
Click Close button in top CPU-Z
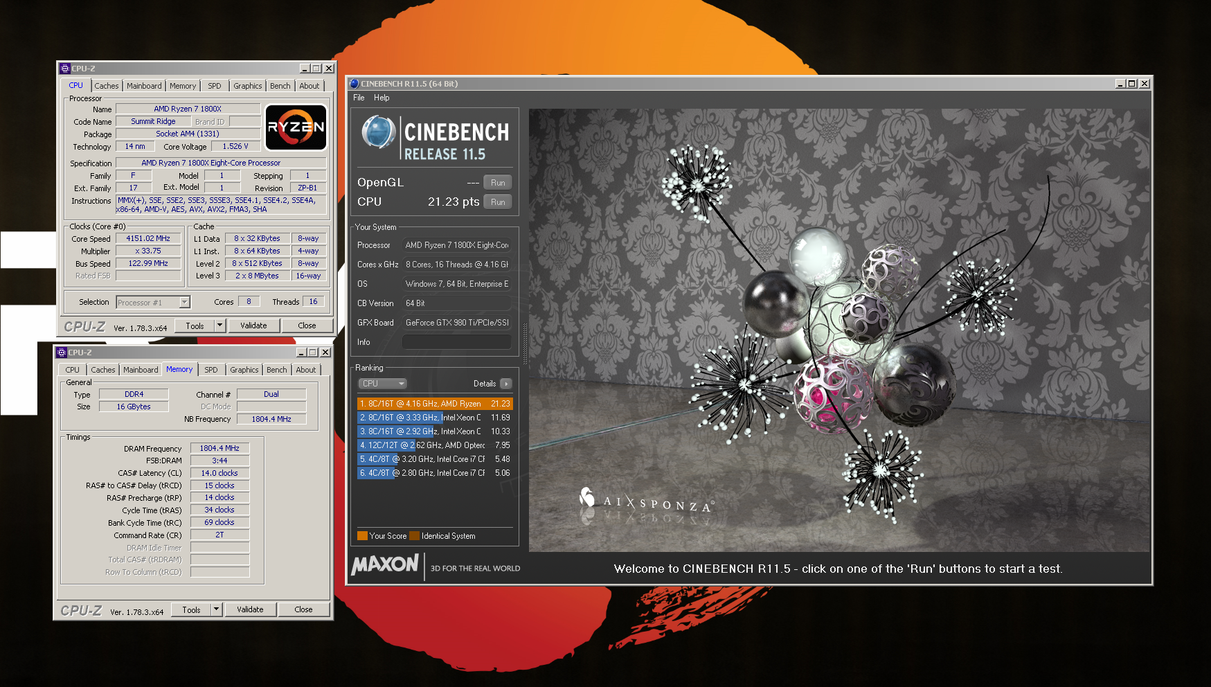point(307,325)
